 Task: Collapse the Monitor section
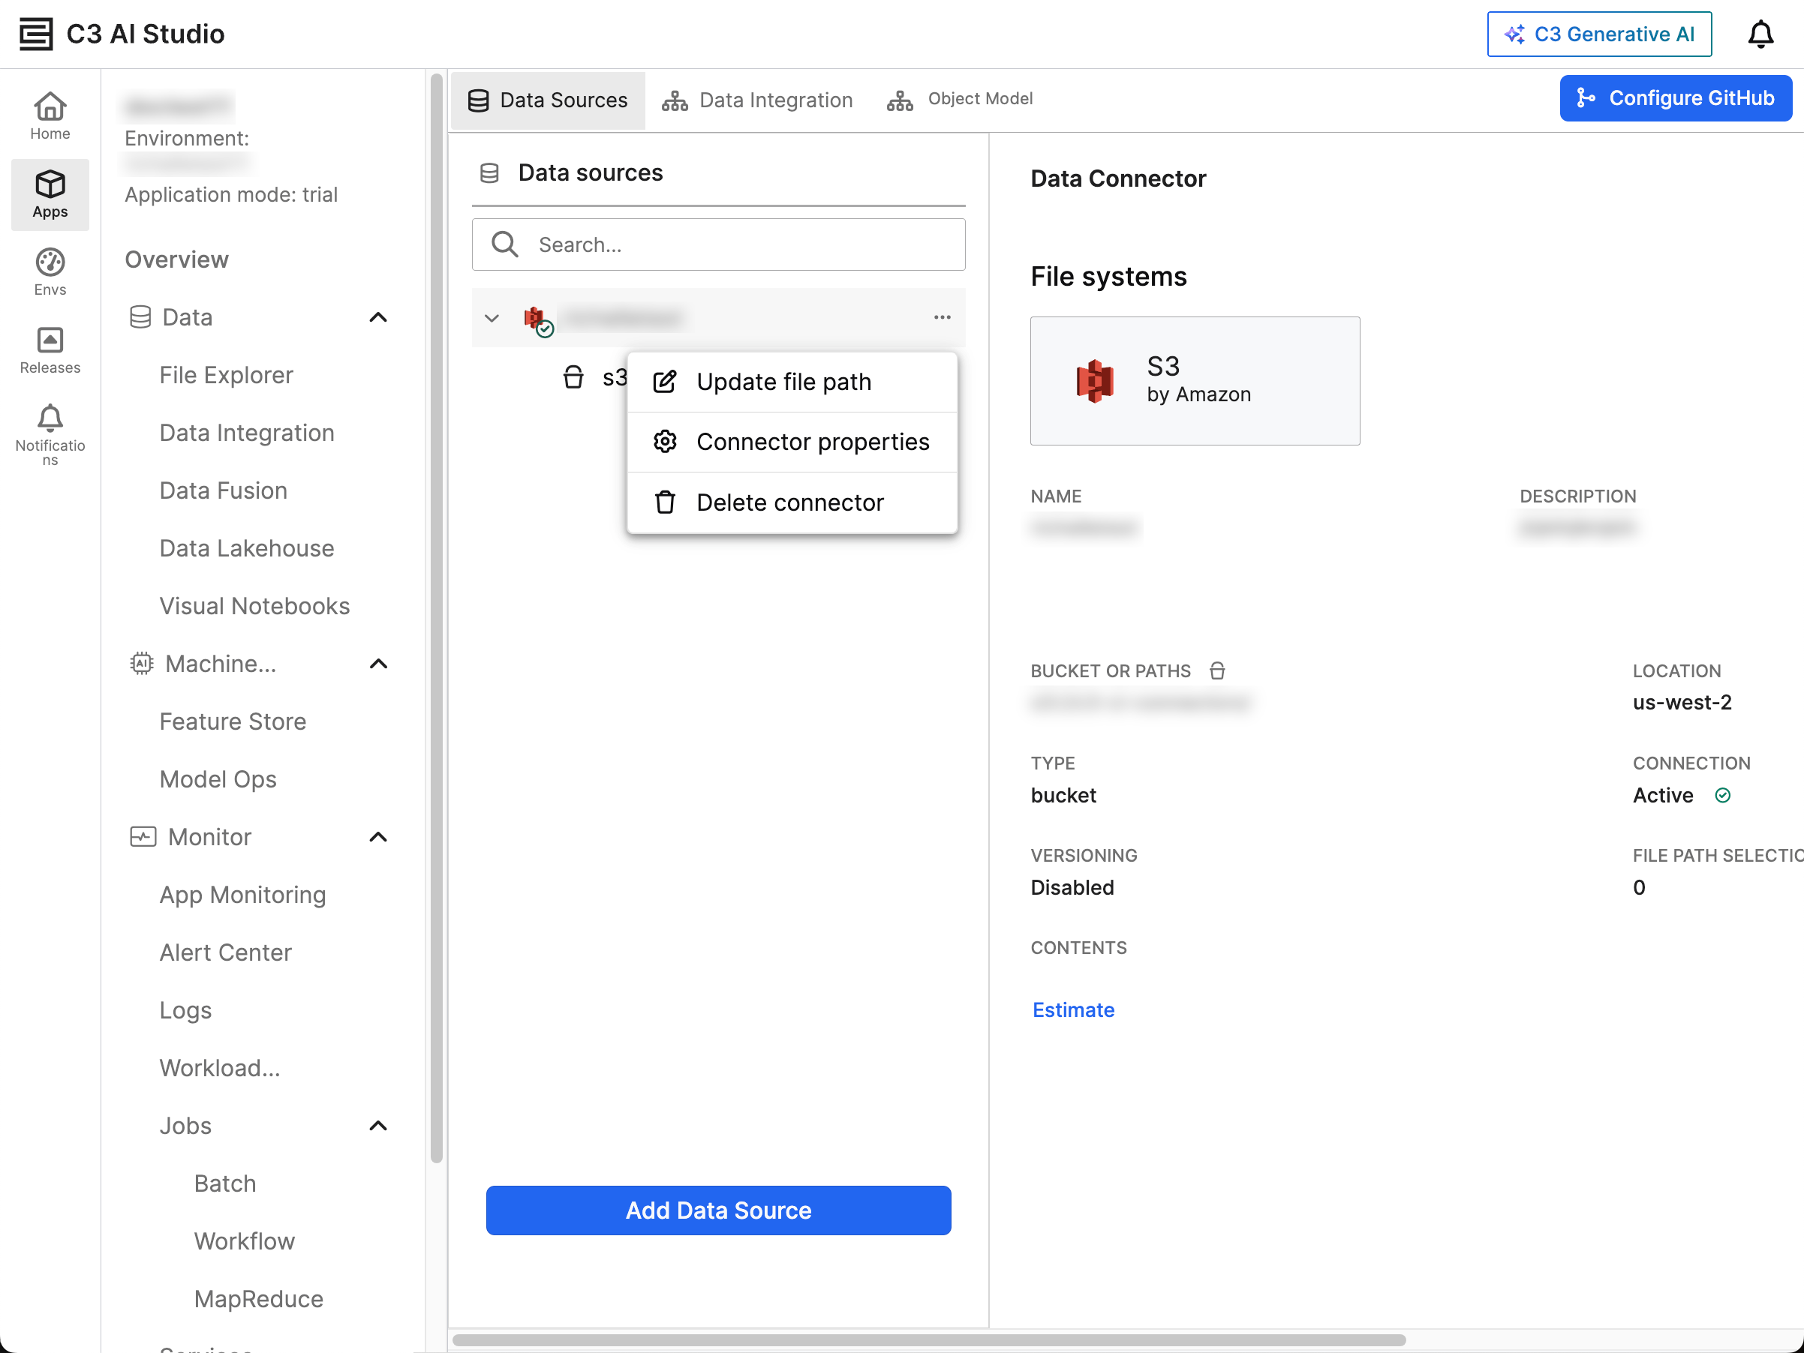coord(377,837)
